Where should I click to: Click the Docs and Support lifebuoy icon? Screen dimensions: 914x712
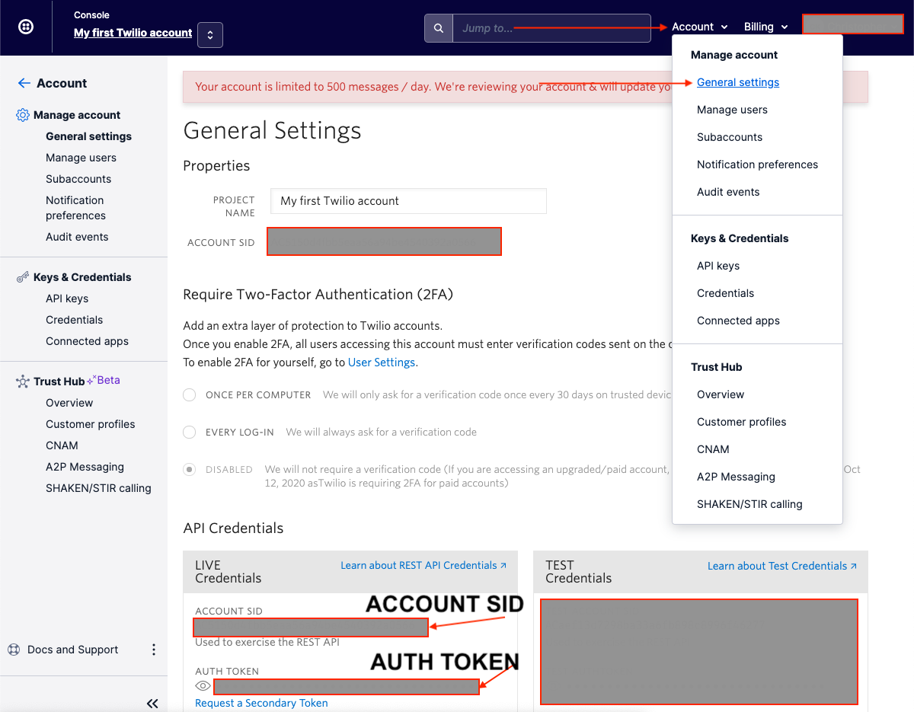(14, 650)
